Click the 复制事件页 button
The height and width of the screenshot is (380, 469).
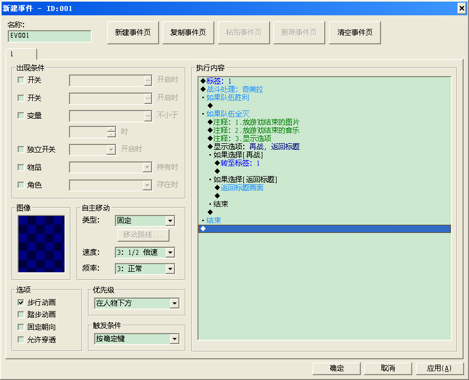(188, 33)
